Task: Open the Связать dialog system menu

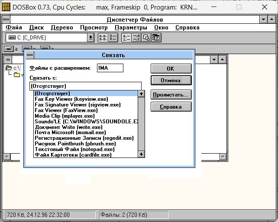Action: coord(30,55)
